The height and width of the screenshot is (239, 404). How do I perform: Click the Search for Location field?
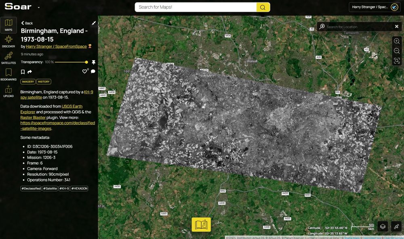coord(359,27)
